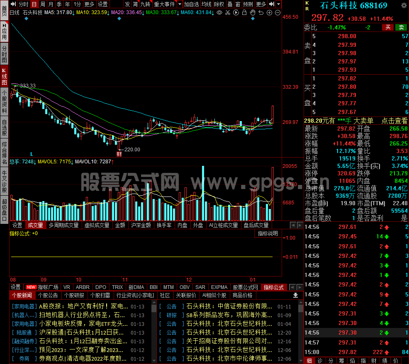
Task: Click the green 卖 sell button
Action: point(402,27)
